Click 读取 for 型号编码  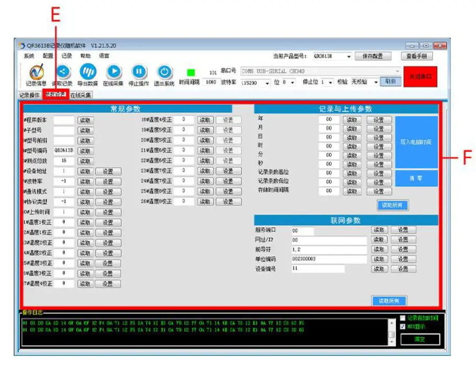pyautogui.click(x=86, y=151)
